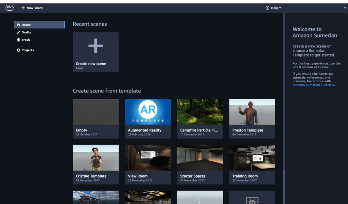The width and height of the screenshot is (348, 204).
Task: Open the skylight hall template thumbnail at bottom
Action: tap(148, 197)
